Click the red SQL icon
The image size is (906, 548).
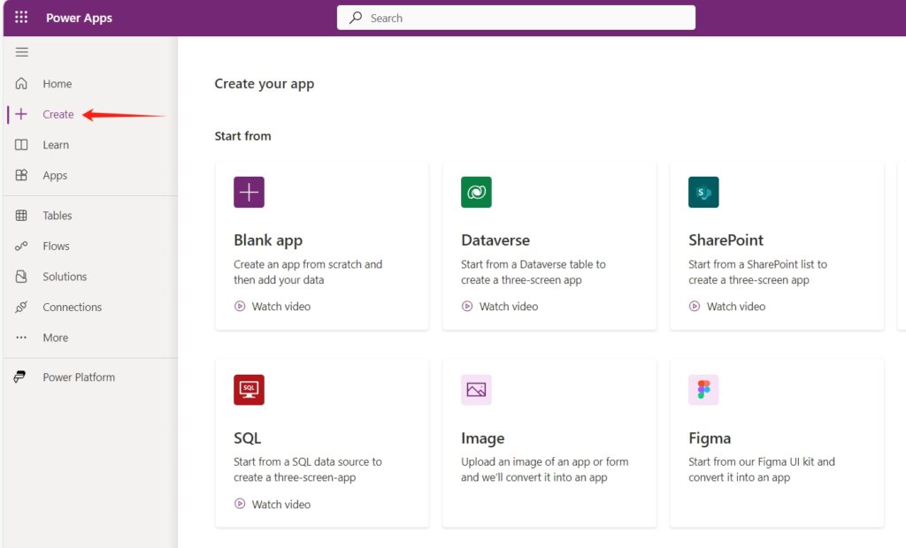(x=249, y=390)
